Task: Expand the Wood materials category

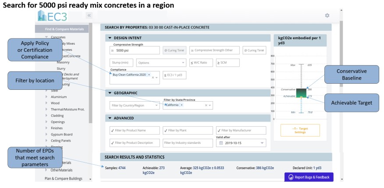Action: coord(46,103)
